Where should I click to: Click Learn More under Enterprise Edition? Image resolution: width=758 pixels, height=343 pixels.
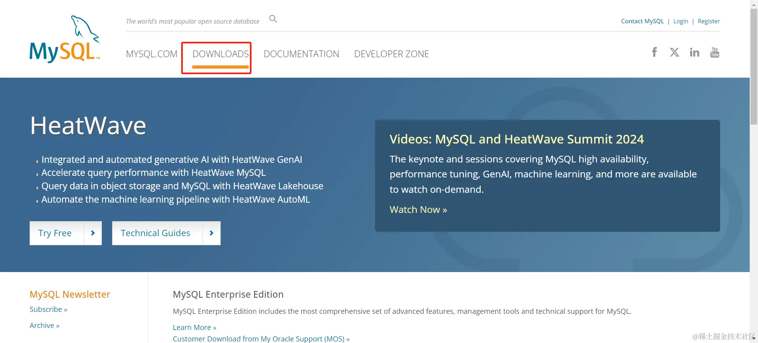(195, 328)
